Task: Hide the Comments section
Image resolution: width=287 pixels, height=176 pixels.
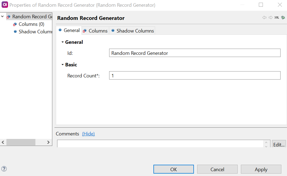Action: tap(89, 134)
